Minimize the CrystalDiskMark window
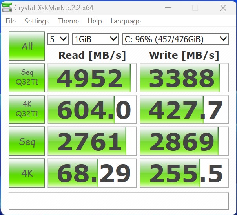The image size is (237, 215). tap(168, 7)
